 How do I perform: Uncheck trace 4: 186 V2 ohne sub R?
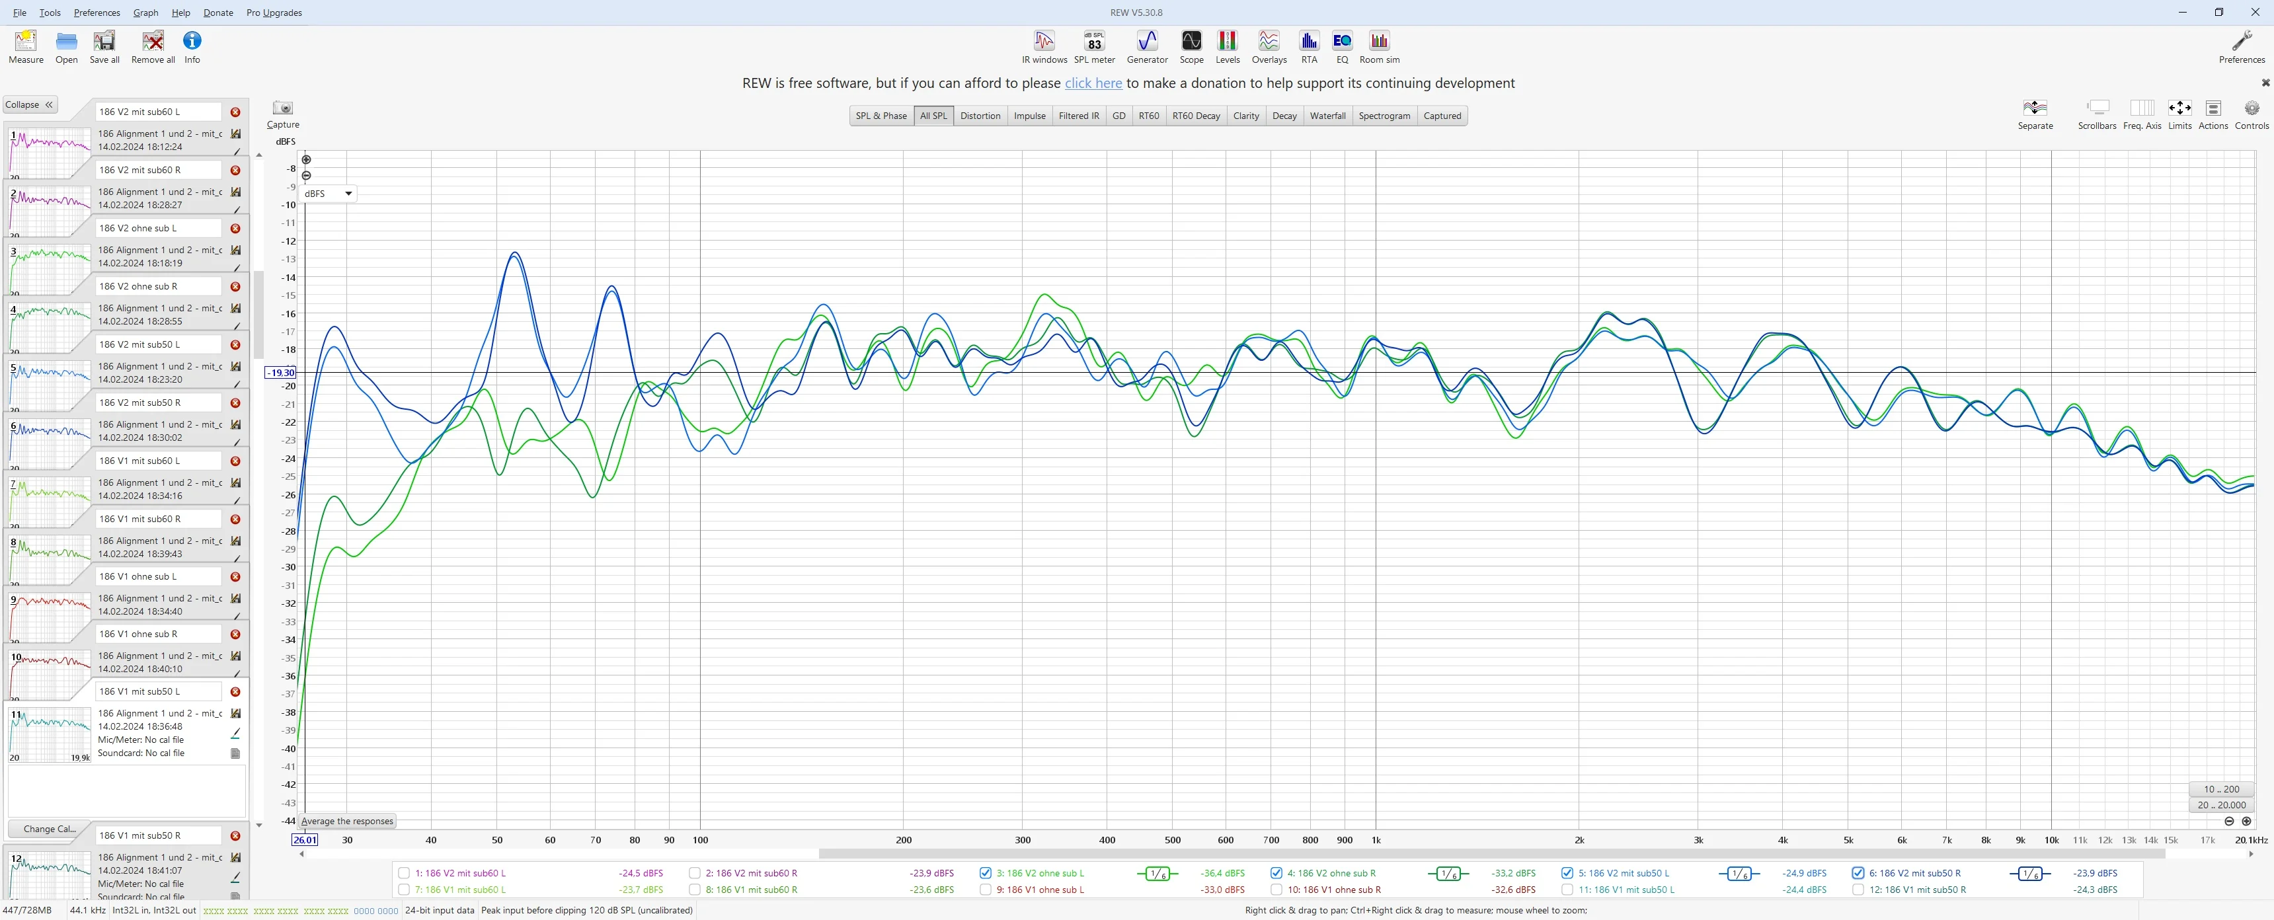pyautogui.click(x=1276, y=873)
